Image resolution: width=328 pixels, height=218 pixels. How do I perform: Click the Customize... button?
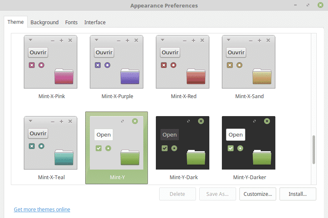(x=258, y=194)
